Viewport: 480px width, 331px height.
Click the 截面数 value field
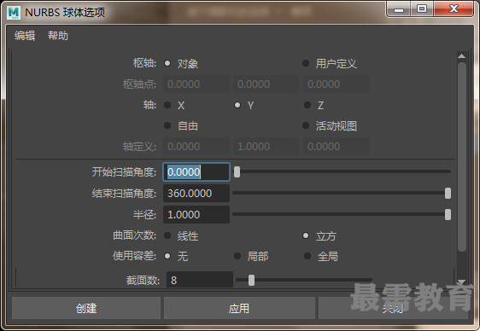[x=200, y=280]
